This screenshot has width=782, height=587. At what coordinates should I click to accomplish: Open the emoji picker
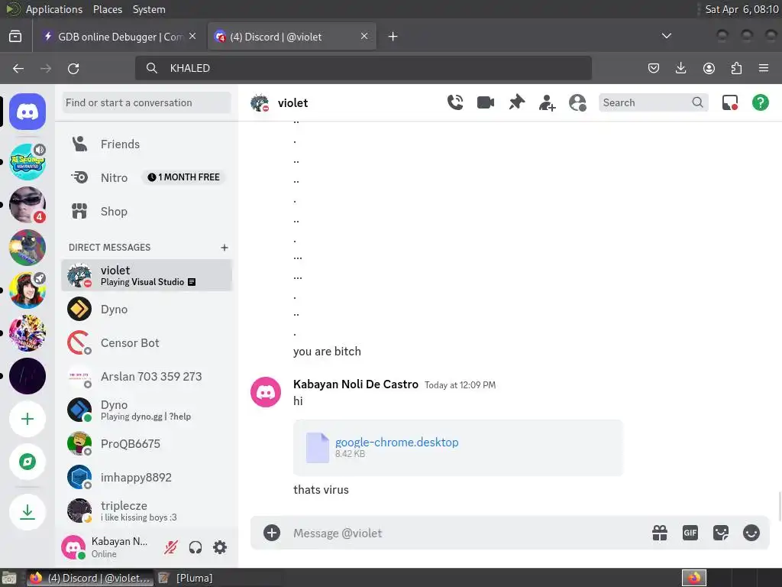tap(751, 533)
